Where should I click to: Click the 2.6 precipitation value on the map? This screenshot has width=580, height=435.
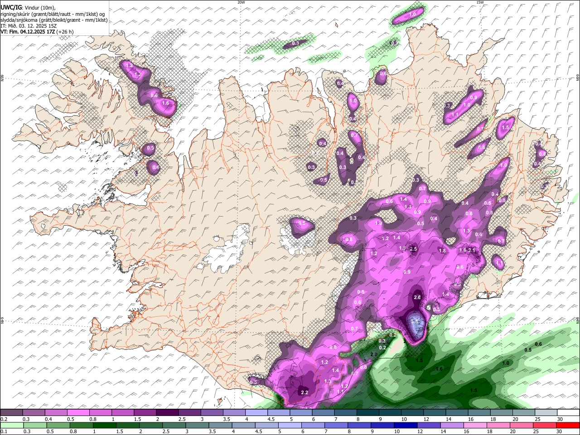tap(418, 297)
